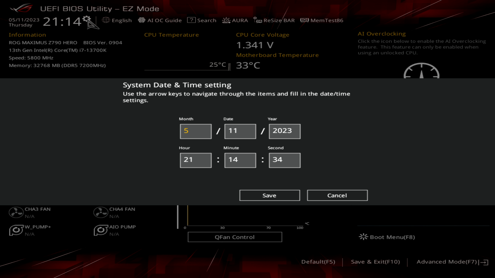
Task: Click System Date & Time setting title
Action: (177, 85)
